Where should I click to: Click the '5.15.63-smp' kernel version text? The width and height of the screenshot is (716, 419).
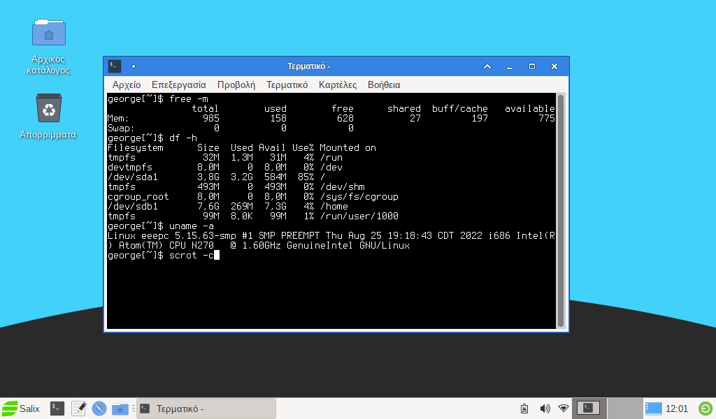point(206,236)
